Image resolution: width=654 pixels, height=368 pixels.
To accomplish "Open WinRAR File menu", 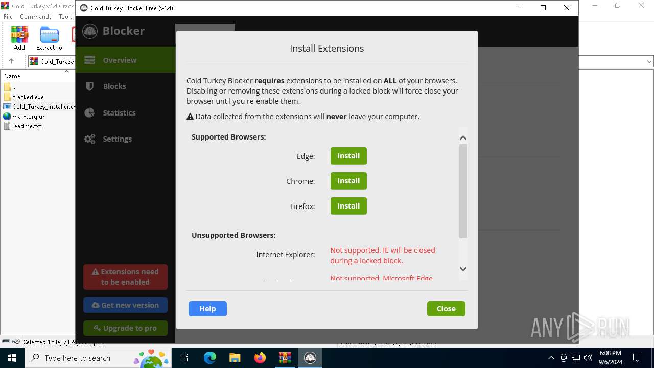I will click(8, 17).
